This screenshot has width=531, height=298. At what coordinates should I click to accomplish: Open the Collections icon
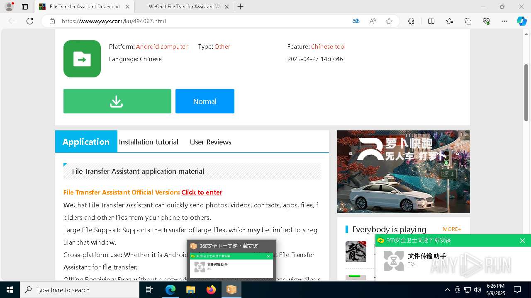(468, 21)
